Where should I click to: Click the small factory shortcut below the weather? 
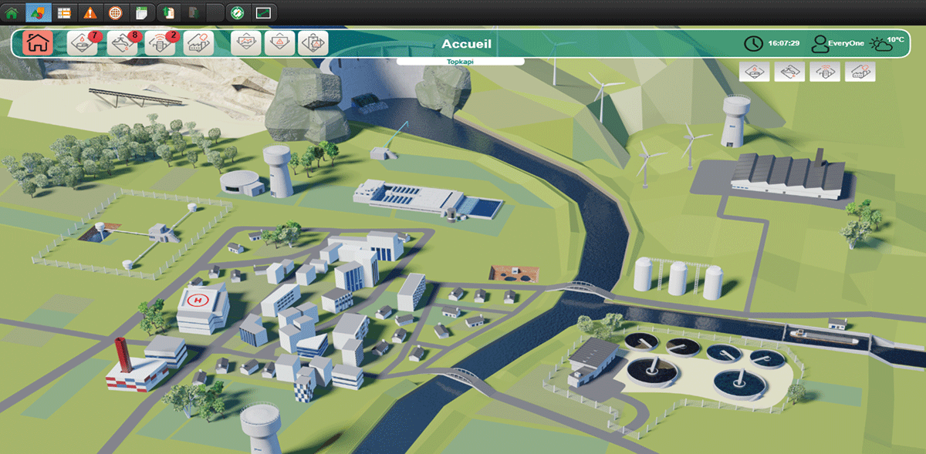click(x=860, y=72)
